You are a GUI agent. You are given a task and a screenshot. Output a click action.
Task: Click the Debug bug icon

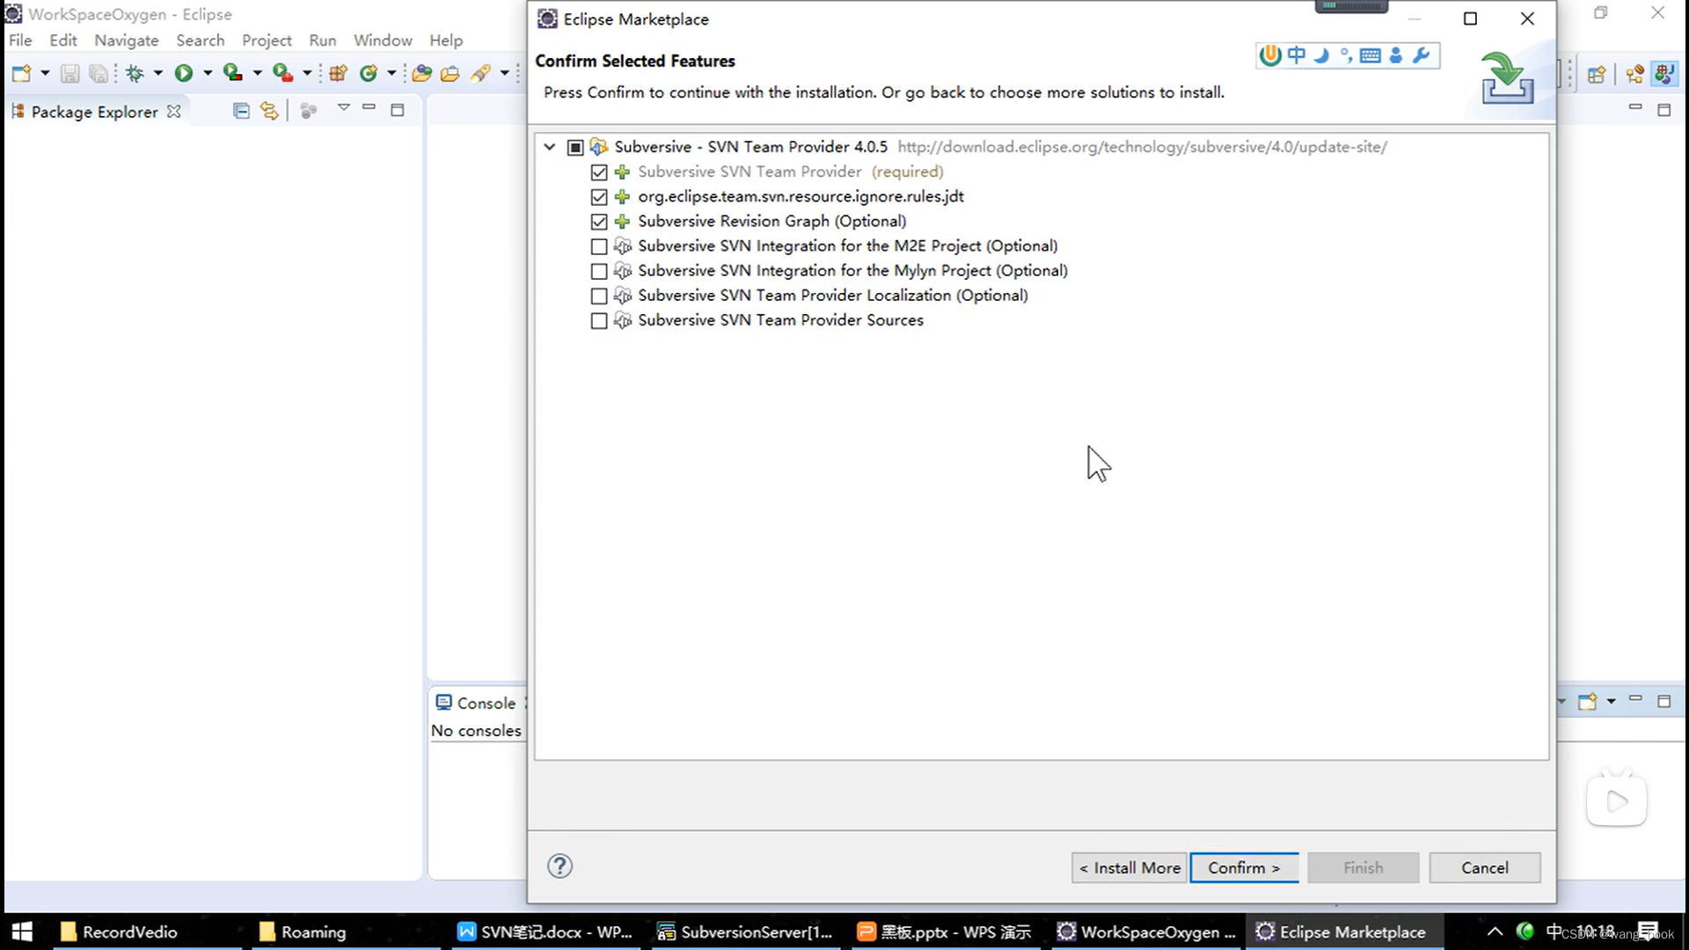point(135,74)
